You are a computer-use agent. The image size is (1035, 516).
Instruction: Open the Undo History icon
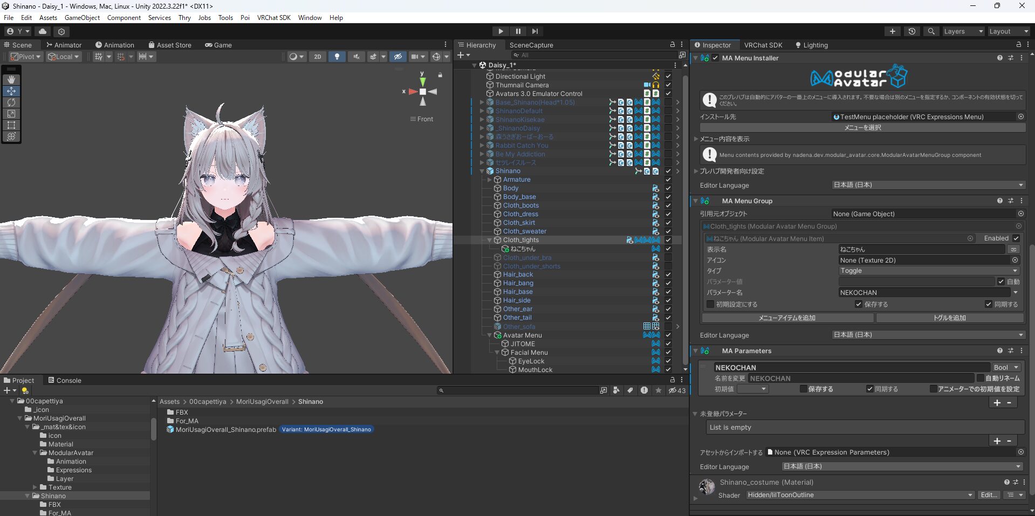tap(912, 31)
